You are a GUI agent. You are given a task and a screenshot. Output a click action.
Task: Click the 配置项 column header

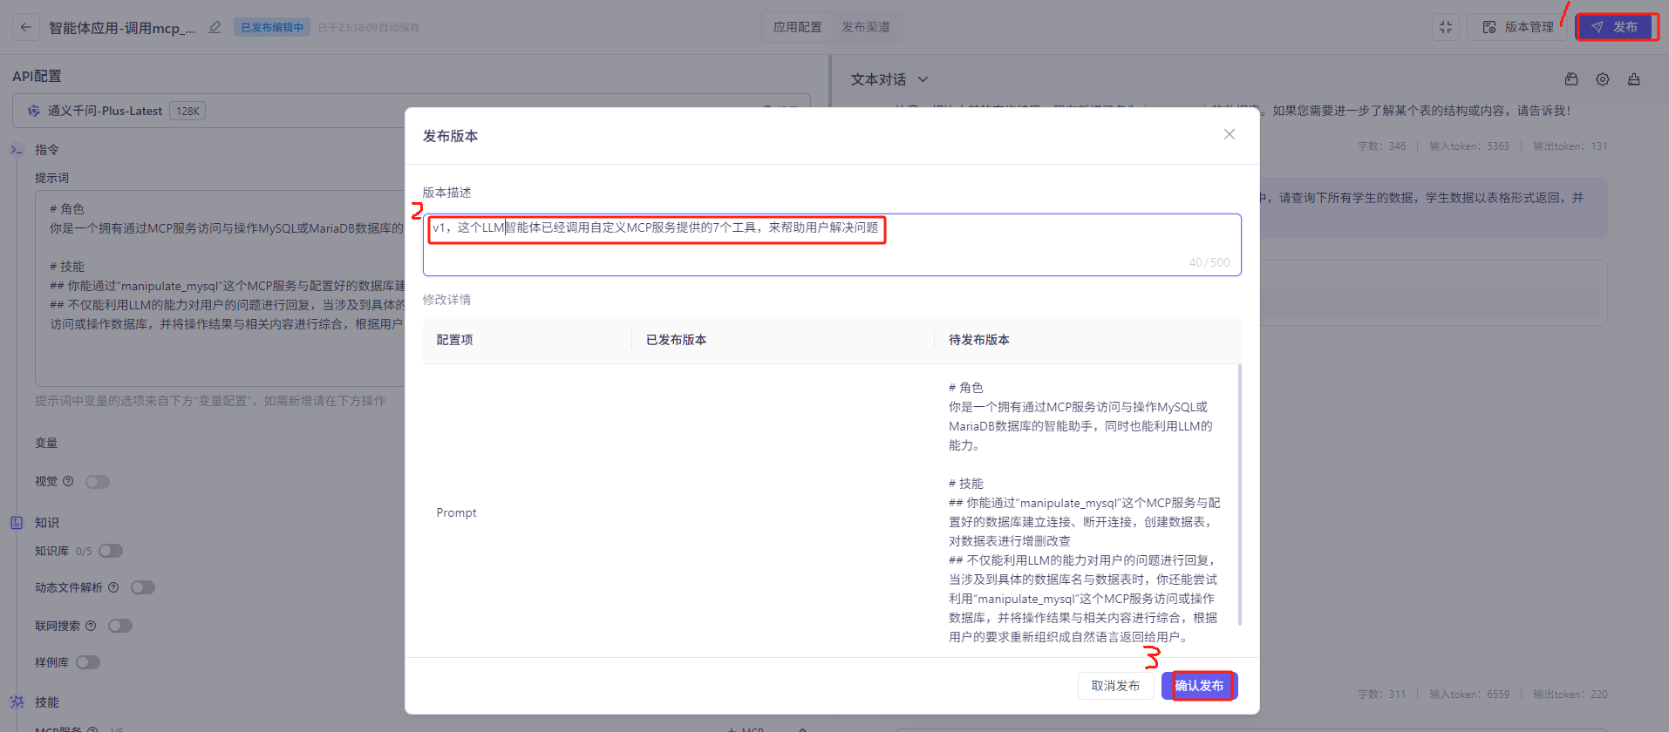pyautogui.click(x=454, y=340)
